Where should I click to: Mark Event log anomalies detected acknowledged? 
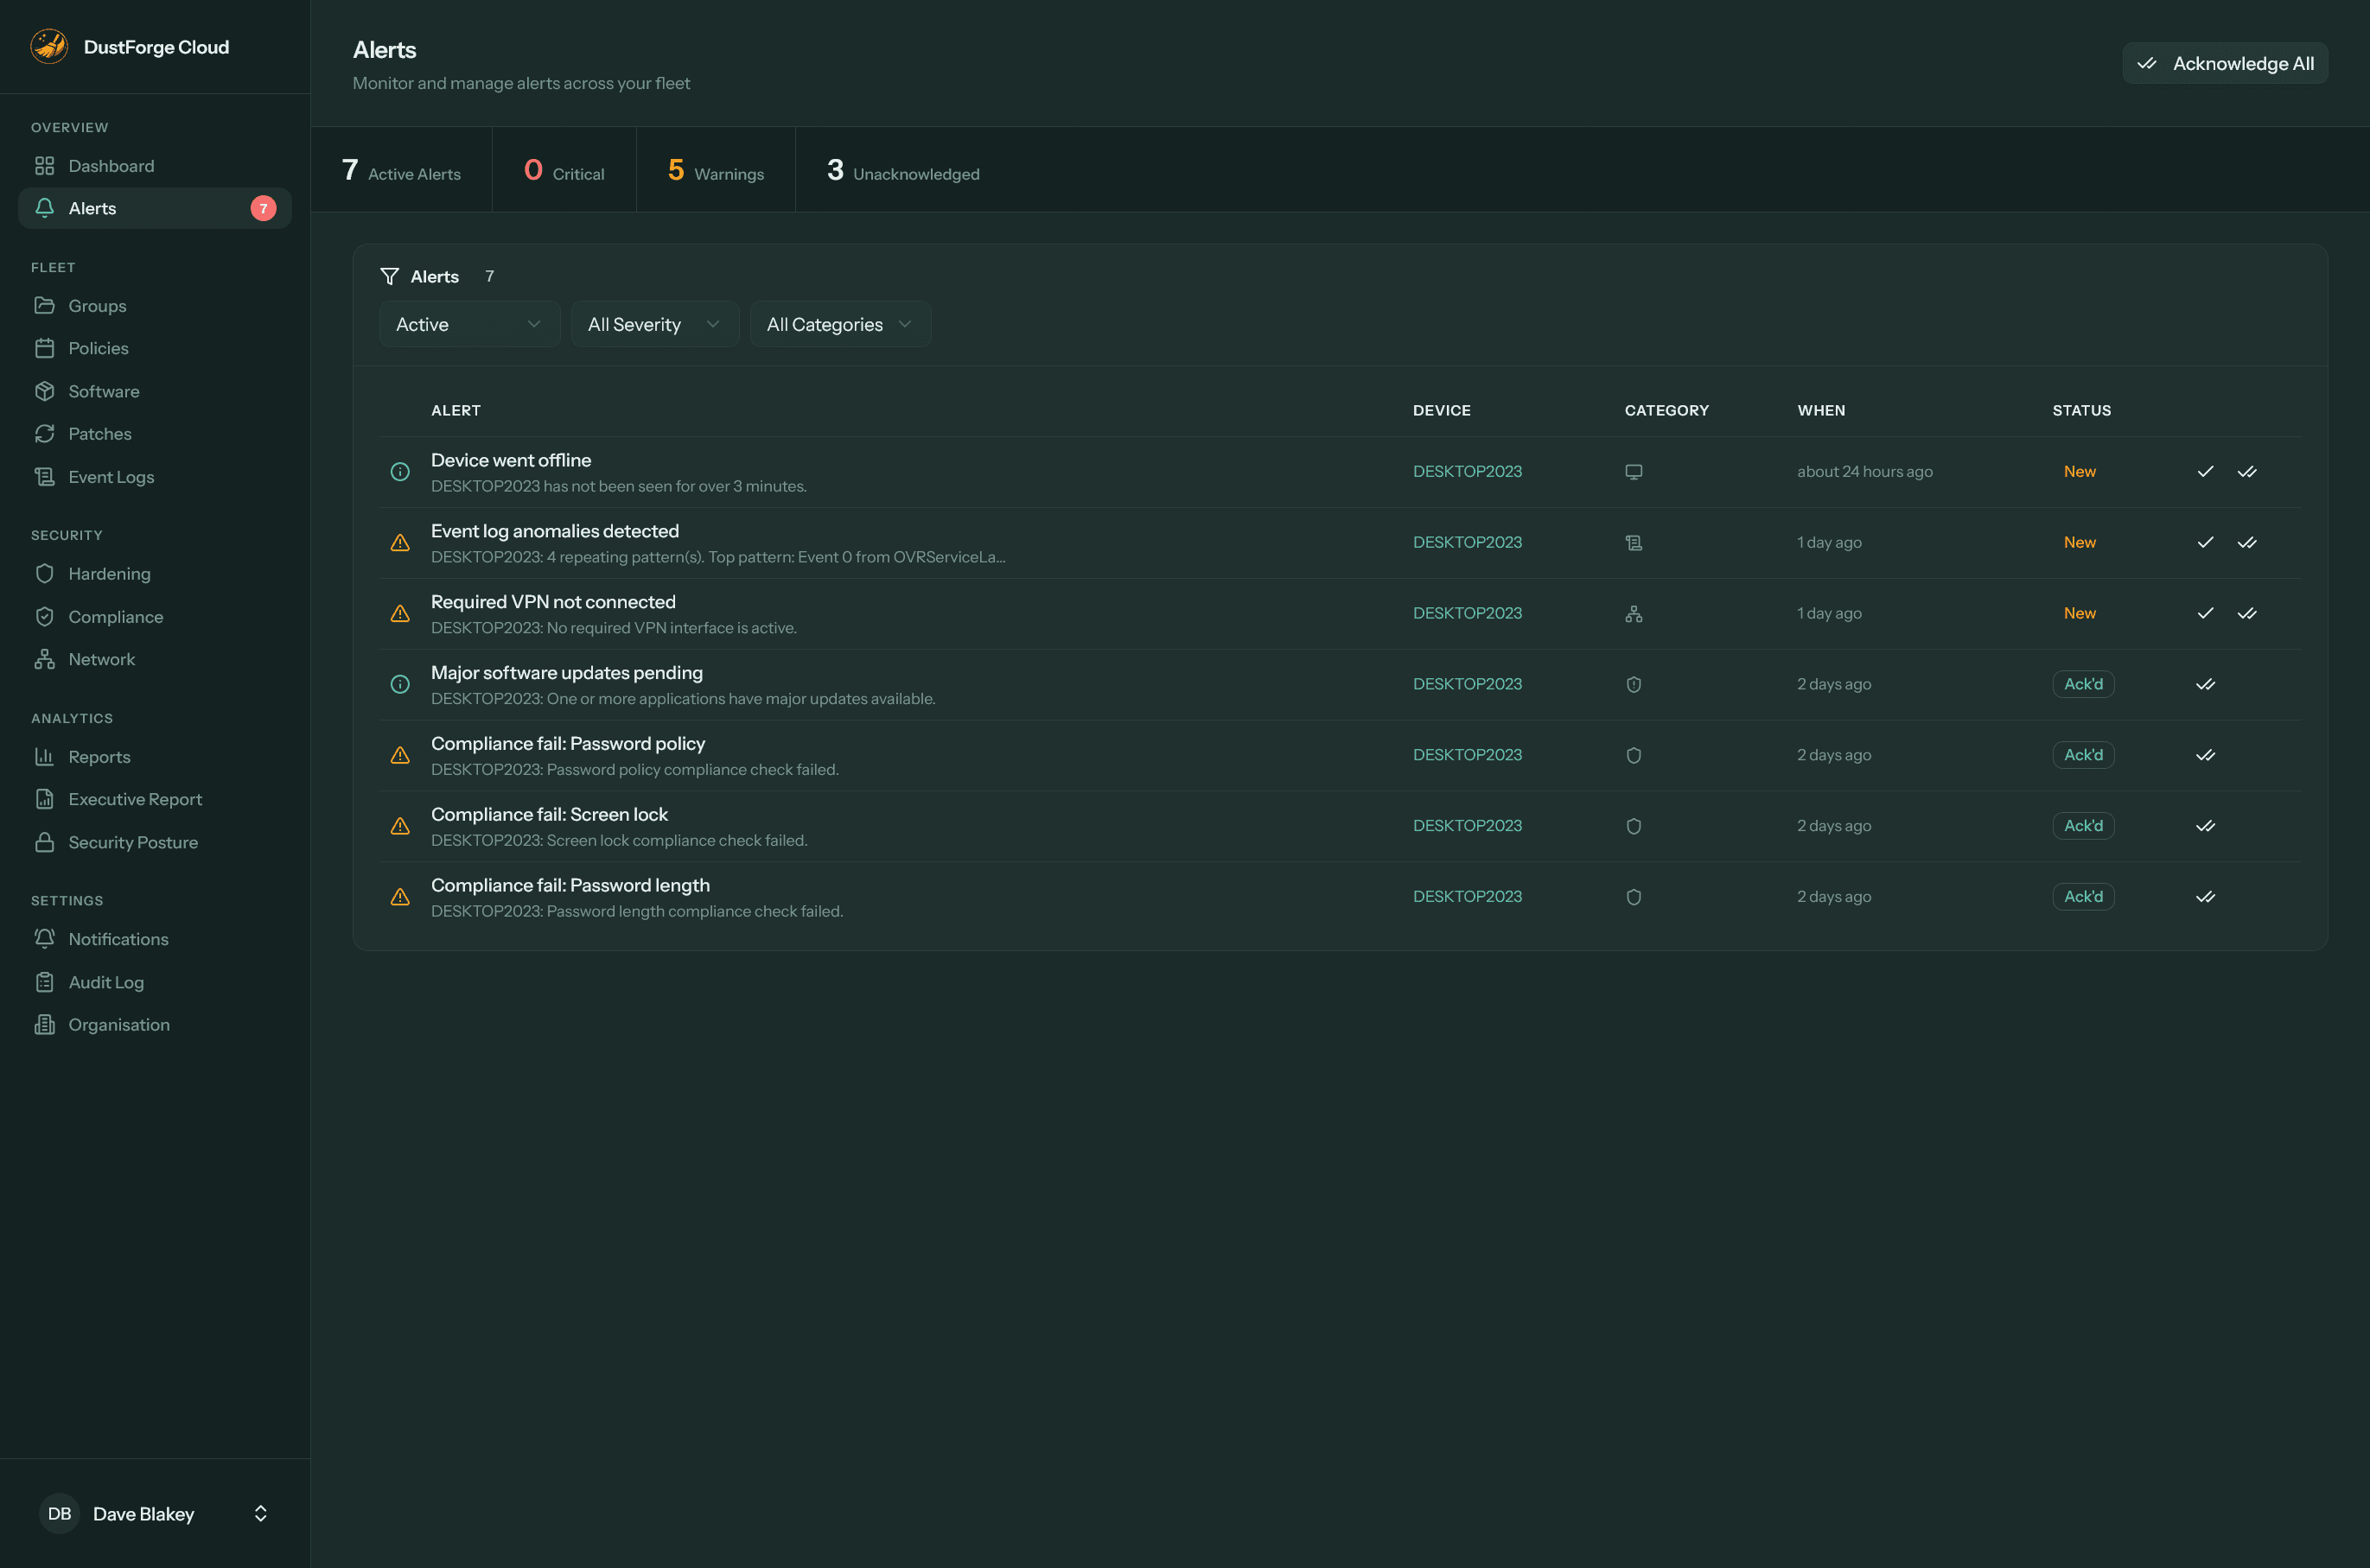(x=2205, y=542)
